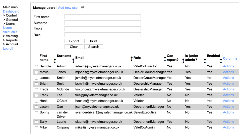Sort by 'Is junior admin?' column arrows
242x134 pixels.
point(205,61)
